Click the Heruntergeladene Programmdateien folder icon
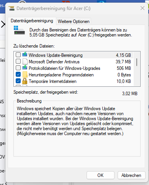The height and width of the screenshot is (185, 149). click(x=25, y=74)
